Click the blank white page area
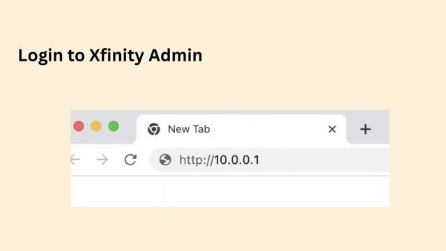Viewport: 446px width, 251px height. point(230,192)
